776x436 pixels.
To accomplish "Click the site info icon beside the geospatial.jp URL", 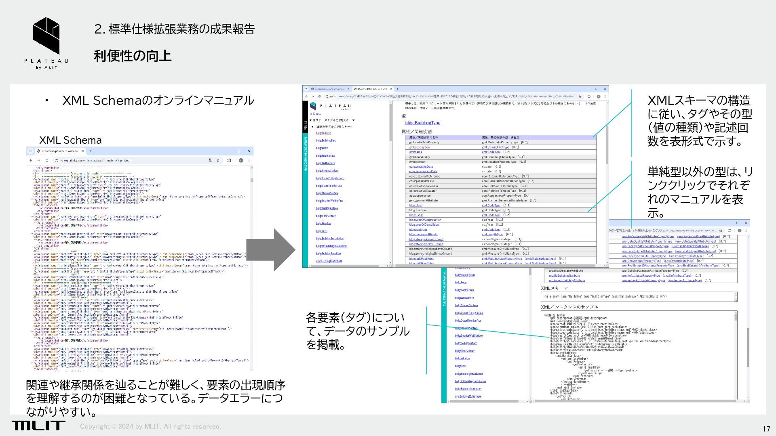I will (x=57, y=160).
